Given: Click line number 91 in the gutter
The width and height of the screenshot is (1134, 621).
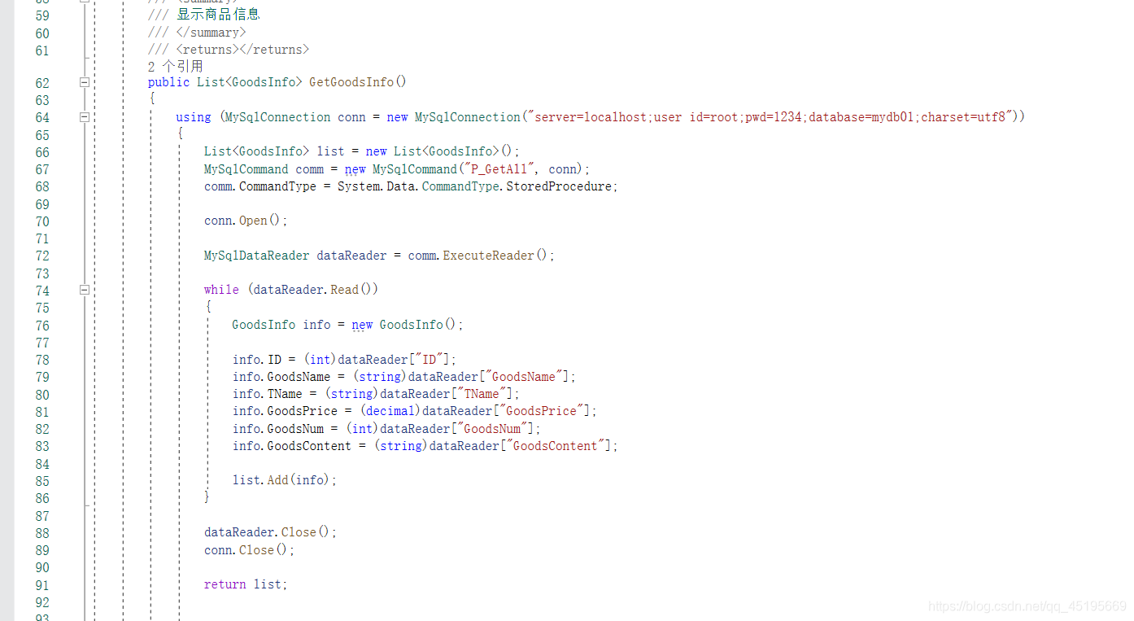Looking at the screenshot, I should click(42, 584).
